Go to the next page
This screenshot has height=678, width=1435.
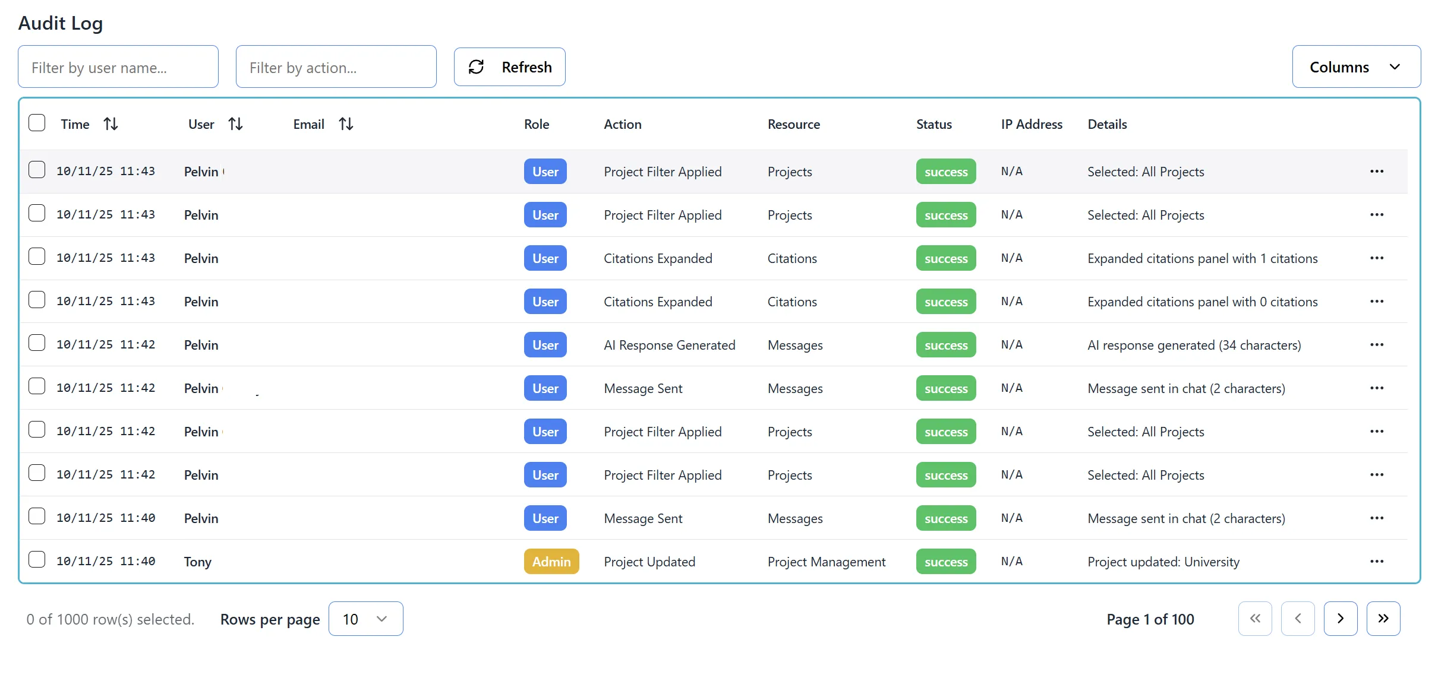(1341, 618)
